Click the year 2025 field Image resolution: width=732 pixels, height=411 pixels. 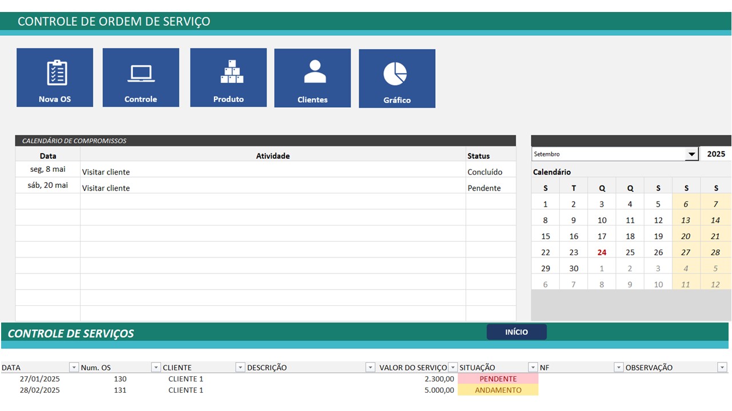click(716, 154)
